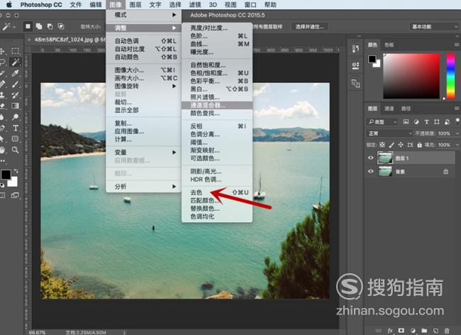The width and height of the screenshot is (461, 335).
Task: Filter layers by pixel layer icon
Action: coord(406,122)
